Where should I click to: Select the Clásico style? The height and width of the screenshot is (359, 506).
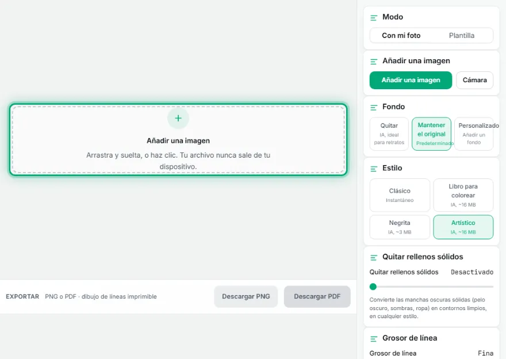pyautogui.click(x=400, y=195)
